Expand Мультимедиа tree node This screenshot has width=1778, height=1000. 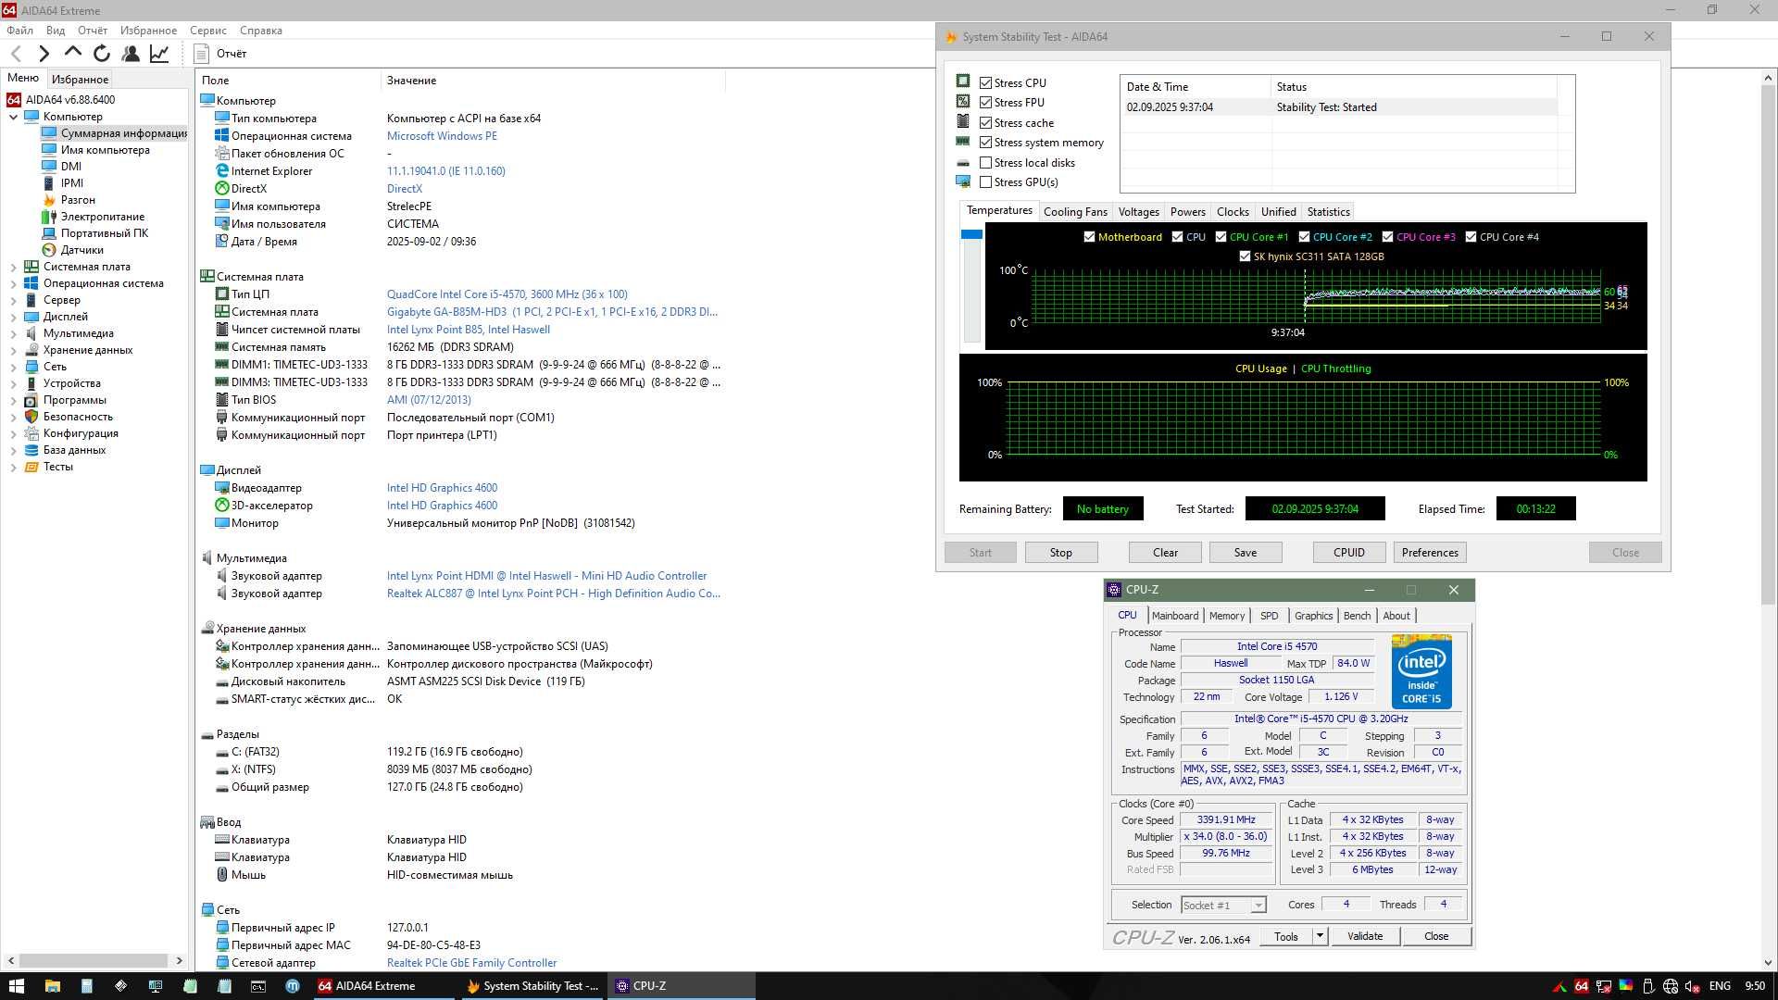tap(13, 333)
